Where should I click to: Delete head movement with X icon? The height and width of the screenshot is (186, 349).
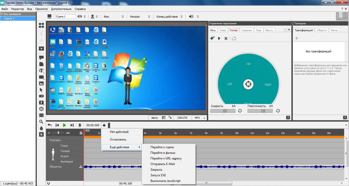[x=226, y=38]
